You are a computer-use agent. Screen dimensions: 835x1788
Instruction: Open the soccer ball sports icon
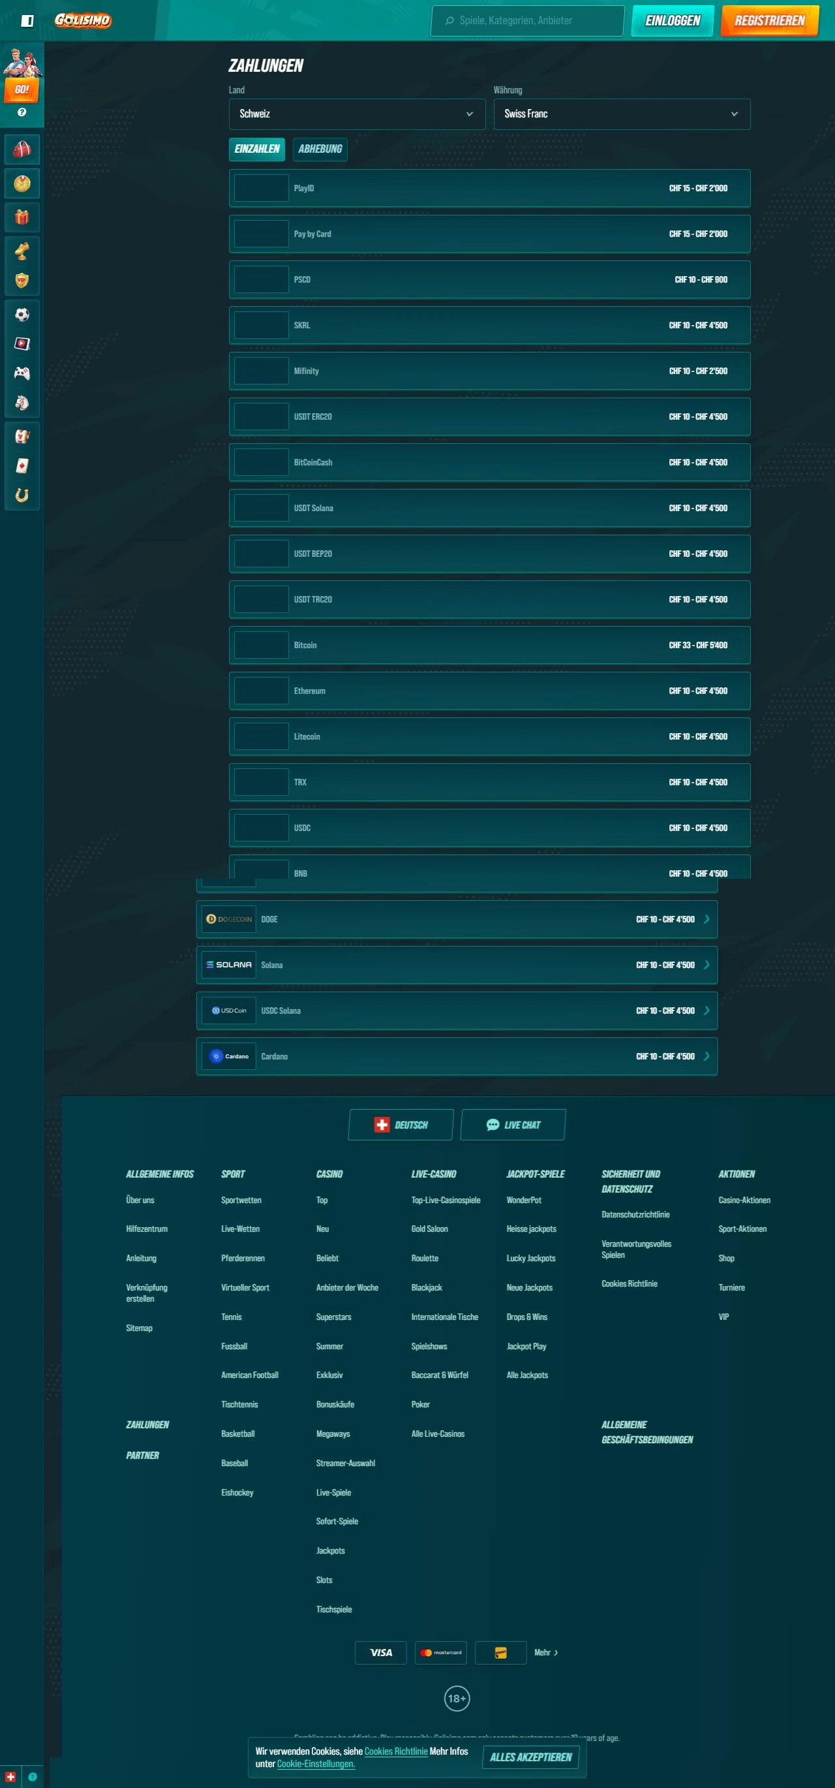tap(22, 315)
